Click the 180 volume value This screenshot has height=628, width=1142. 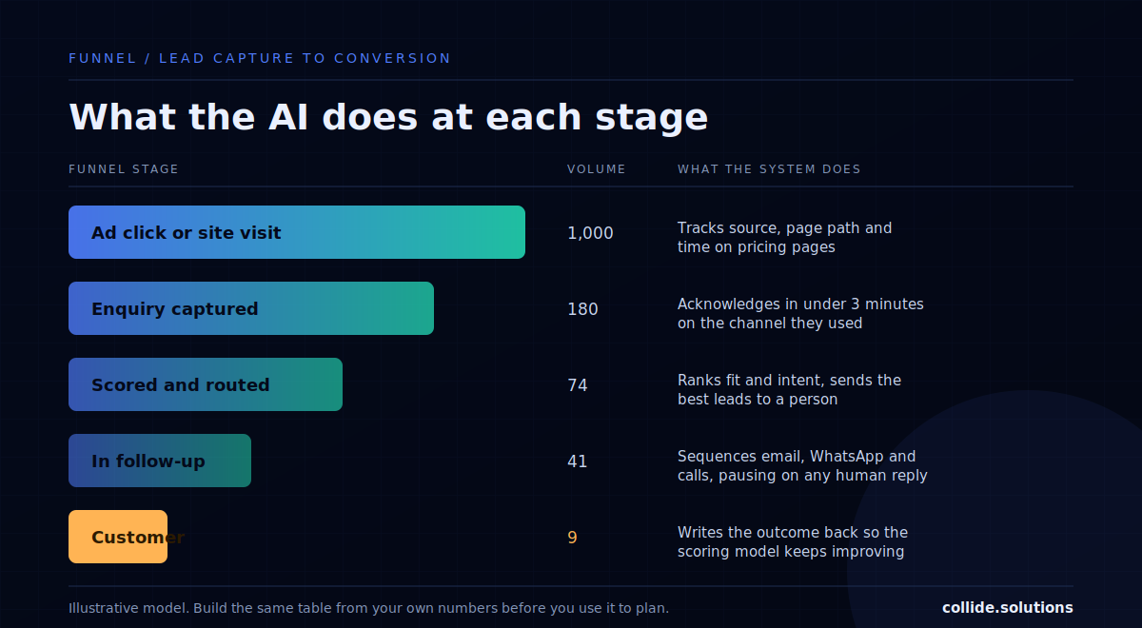coord(582,309)
